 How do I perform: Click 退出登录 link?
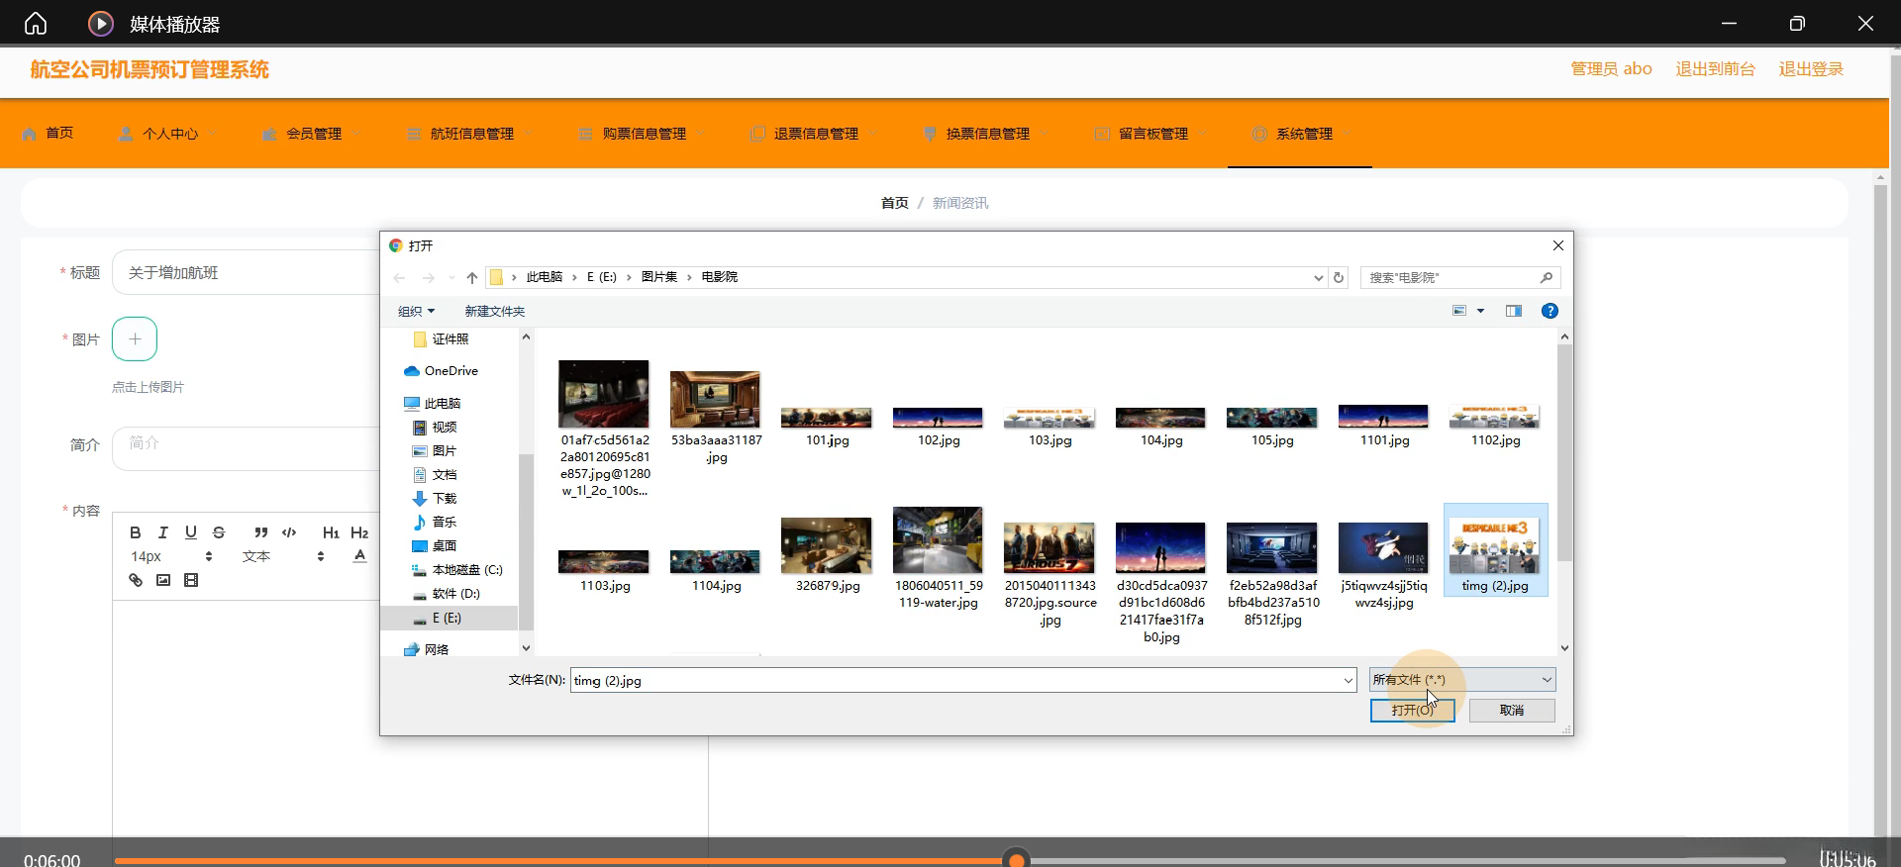click(1810, 69)
